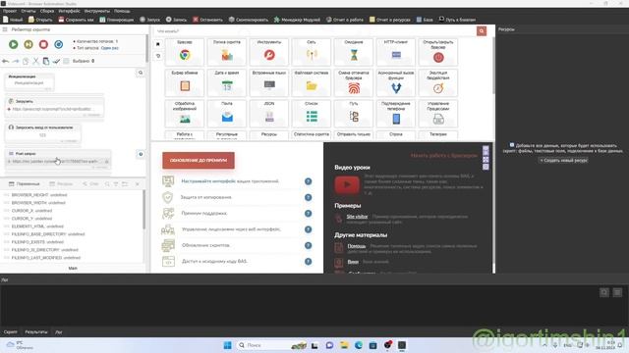Stop the script with red stop button
Viewport: 629px width, 353px height.
43,44
